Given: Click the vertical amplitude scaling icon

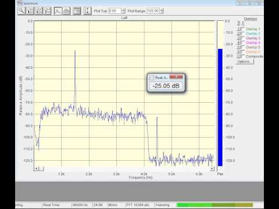Looking at the screenshot, I should (87, 11).
